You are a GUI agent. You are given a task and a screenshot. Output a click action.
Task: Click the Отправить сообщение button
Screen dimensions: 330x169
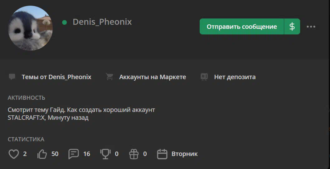(x=242, y=27)
